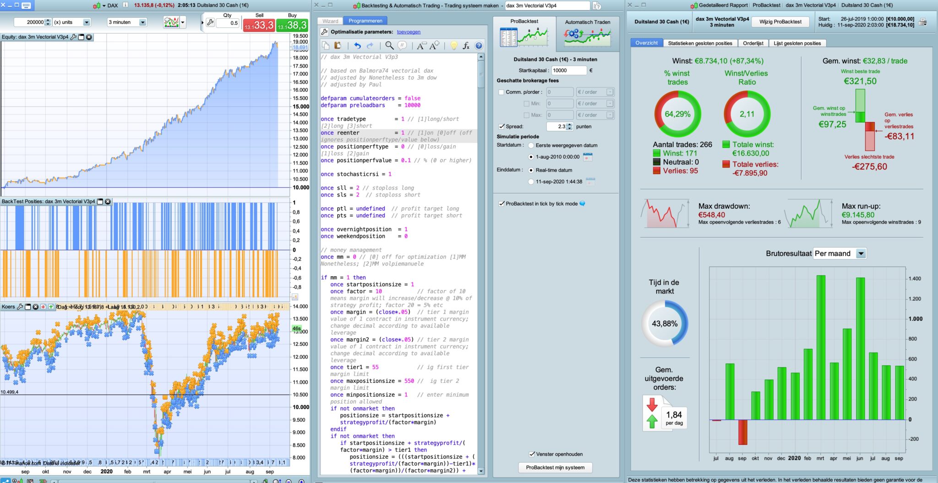Click the light bulb hint icon

(x=453, y=45)
